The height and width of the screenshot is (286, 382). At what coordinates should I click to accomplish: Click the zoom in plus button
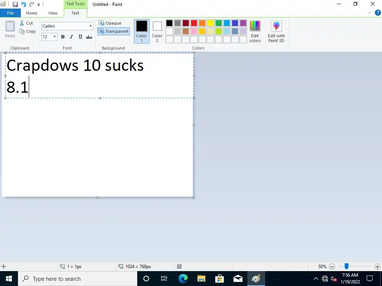(378, 267)
